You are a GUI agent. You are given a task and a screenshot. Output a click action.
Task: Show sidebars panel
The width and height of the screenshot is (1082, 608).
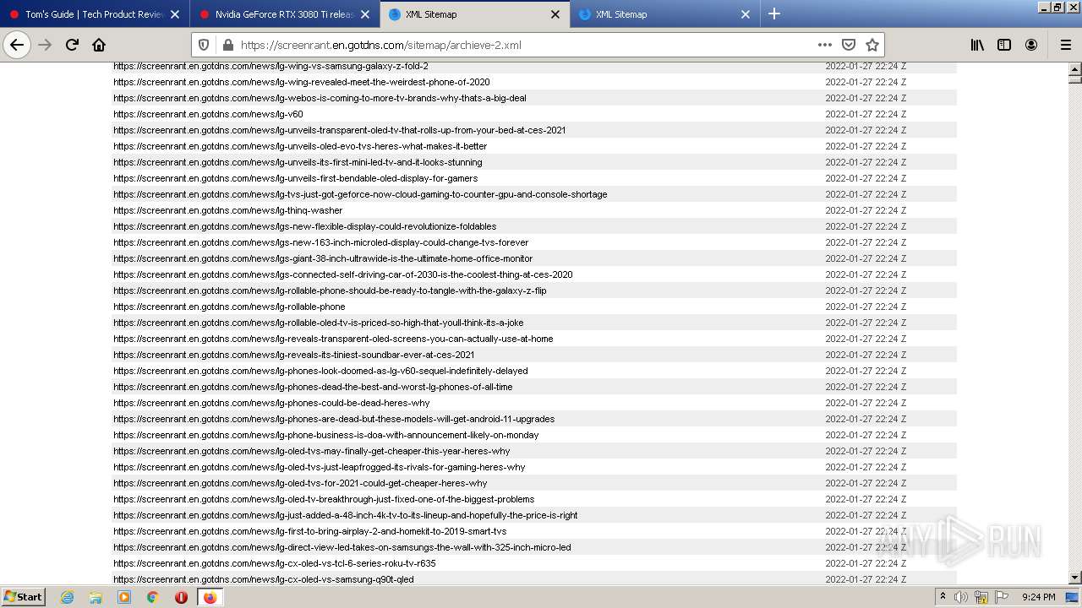click(x=1004, y=45)
